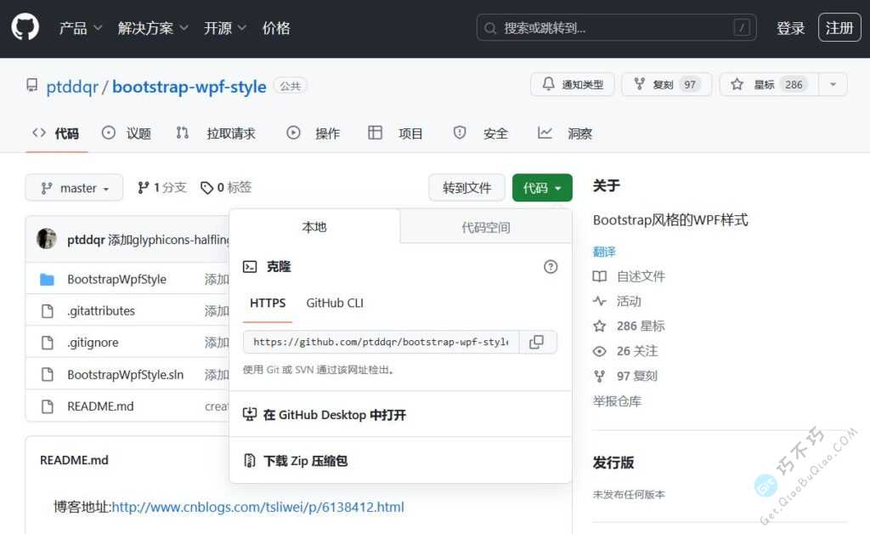Click the ptddqr commit author avatar
The width and height of the screenshot is (870, 534).
point(47,239)
